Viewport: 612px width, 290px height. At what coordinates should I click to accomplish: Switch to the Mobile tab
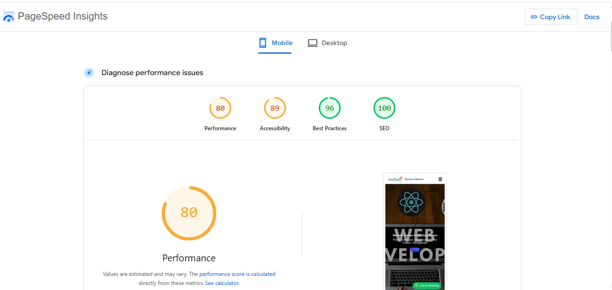[275, 43]
